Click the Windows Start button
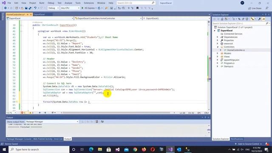 pyautogui.click(x=4, y=149)
